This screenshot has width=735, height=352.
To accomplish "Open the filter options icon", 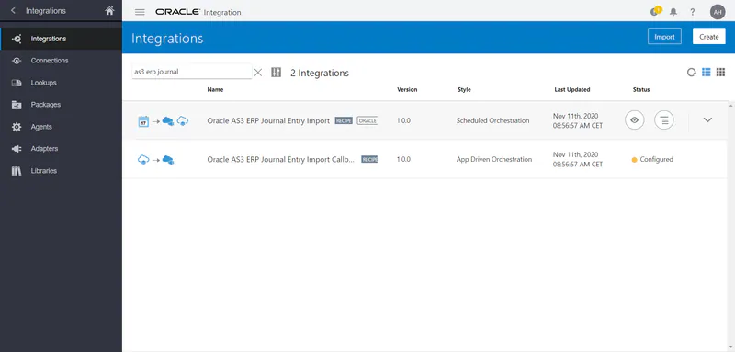I will (x=277, y=73).
